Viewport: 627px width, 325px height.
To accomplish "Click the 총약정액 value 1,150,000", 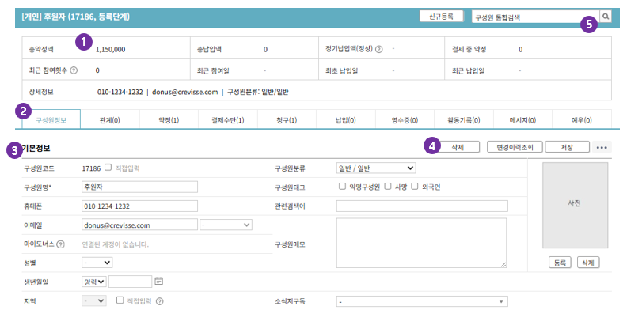I will click(110, 49).
